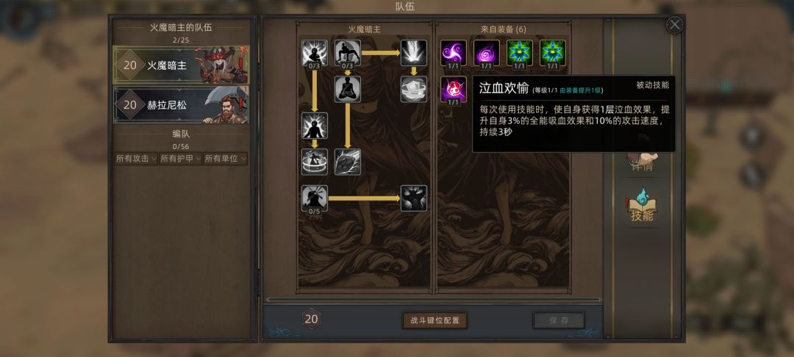Click the roaring beast skill node
794x357 pixels.
click(x=414, y=198)
